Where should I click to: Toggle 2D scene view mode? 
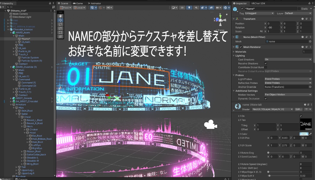tap(182, 8)
